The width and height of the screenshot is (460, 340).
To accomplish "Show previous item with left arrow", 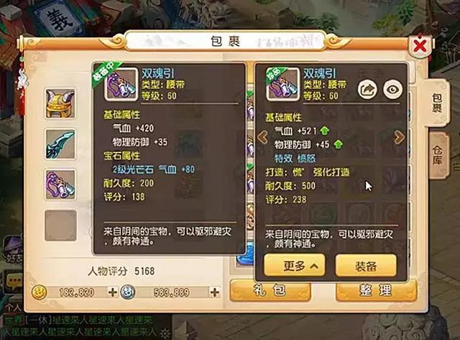I will [x=262, y=137].
